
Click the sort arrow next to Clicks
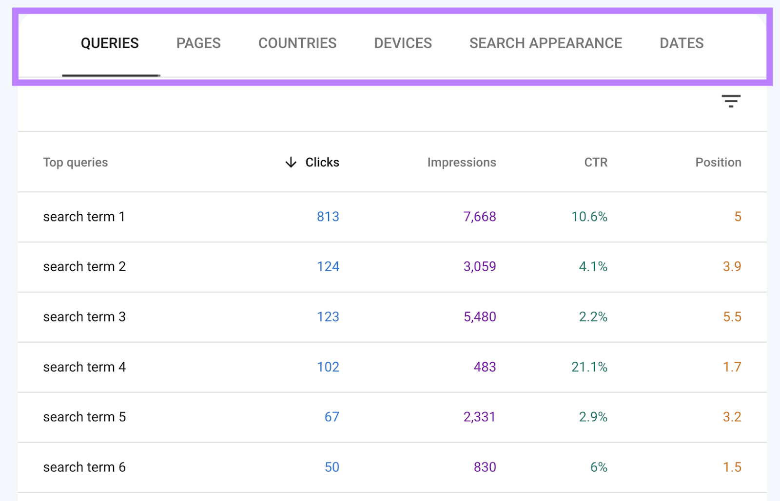click(x=290, y=162)
